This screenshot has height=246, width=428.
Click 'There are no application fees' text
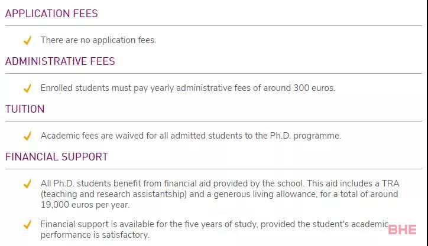(98, 40)
